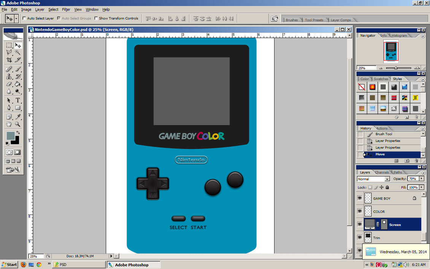Select the Rectangular Marquee tool

click(9, 45)
